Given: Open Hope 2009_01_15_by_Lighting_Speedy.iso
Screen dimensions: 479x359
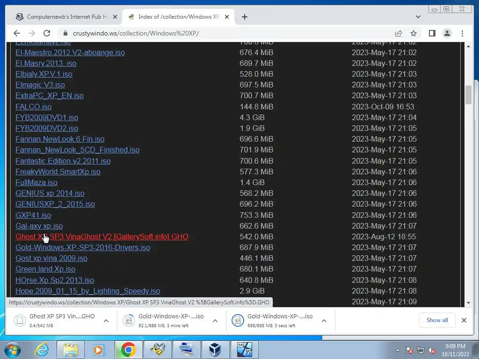Looking at the screenshot, I should [87, 291].
